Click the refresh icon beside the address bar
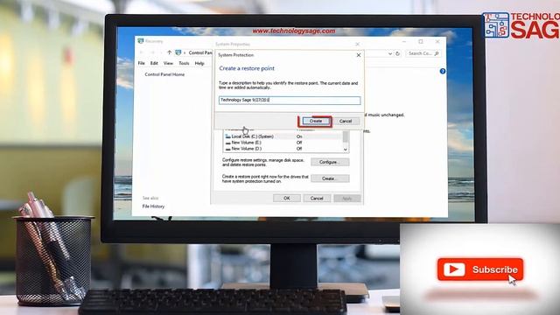The width and height of the screenshot is (560, 315). tap(397, 53)
